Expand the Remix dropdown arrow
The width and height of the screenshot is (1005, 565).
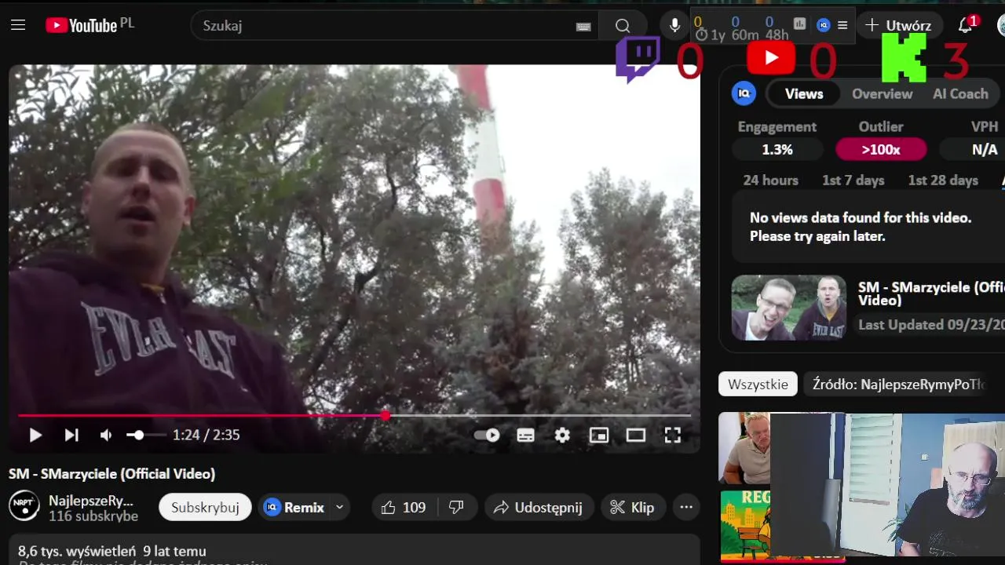[x=340, y=508]
